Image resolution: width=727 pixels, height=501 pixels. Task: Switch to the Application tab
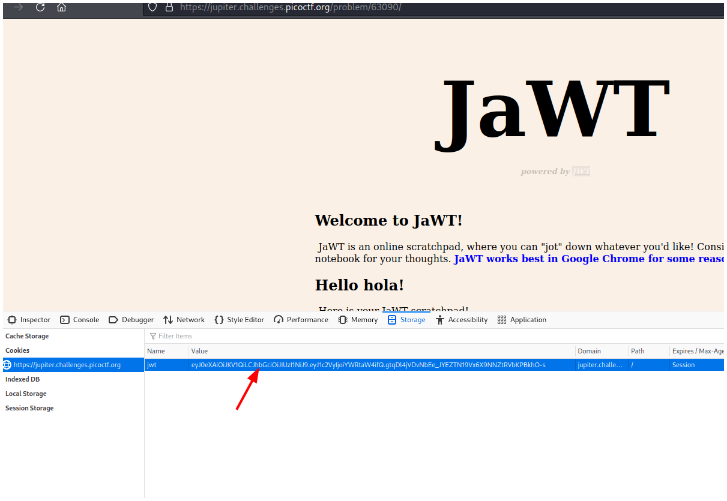522,320
